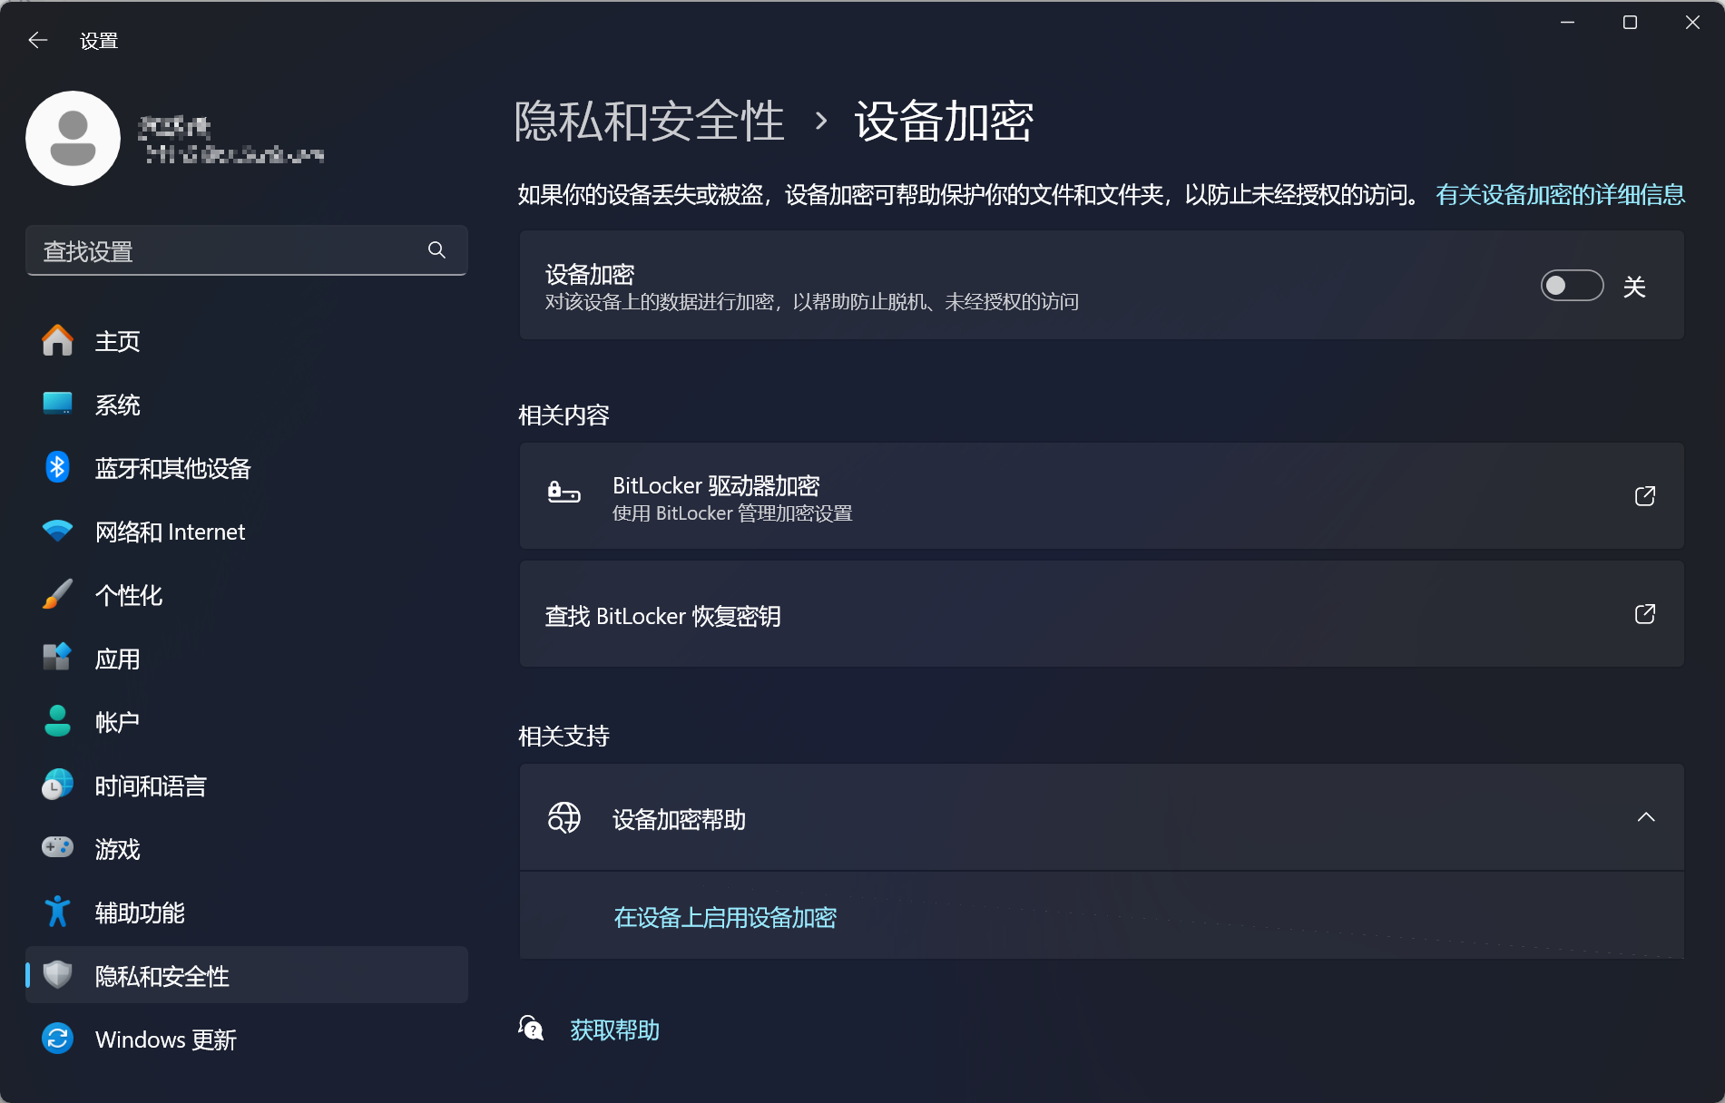
Task: Select the 辅助功能 accessibility icon
Action: point(57,912)
